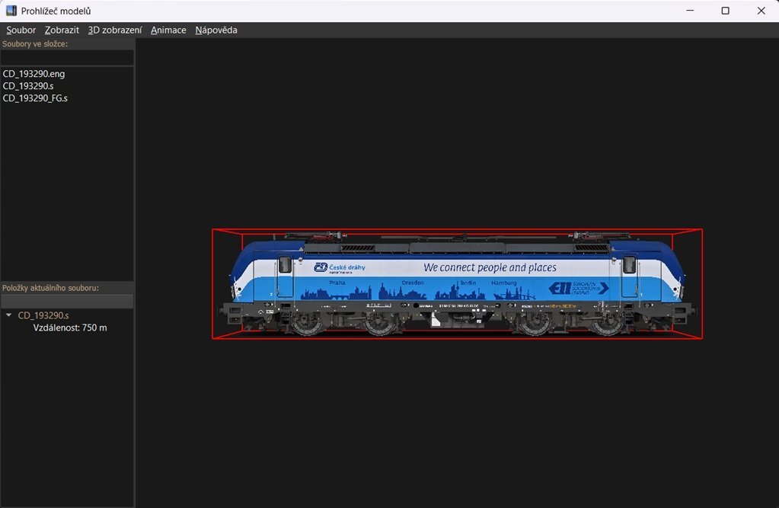Click the locomotive model in 3D view

[x=457, y=284]
